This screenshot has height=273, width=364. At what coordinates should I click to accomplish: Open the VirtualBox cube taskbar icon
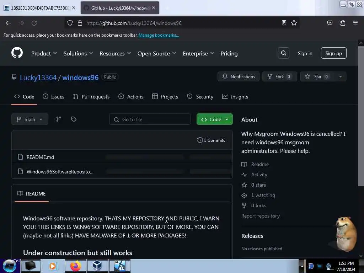coord(97,266)
